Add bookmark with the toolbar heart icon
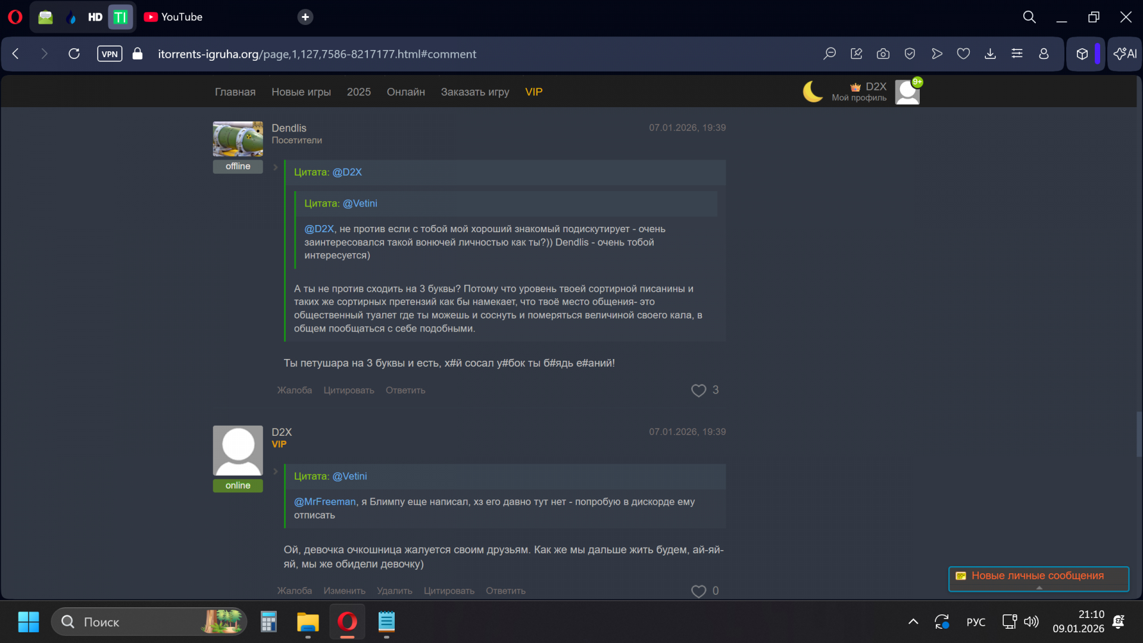 (x=963, y=54)
